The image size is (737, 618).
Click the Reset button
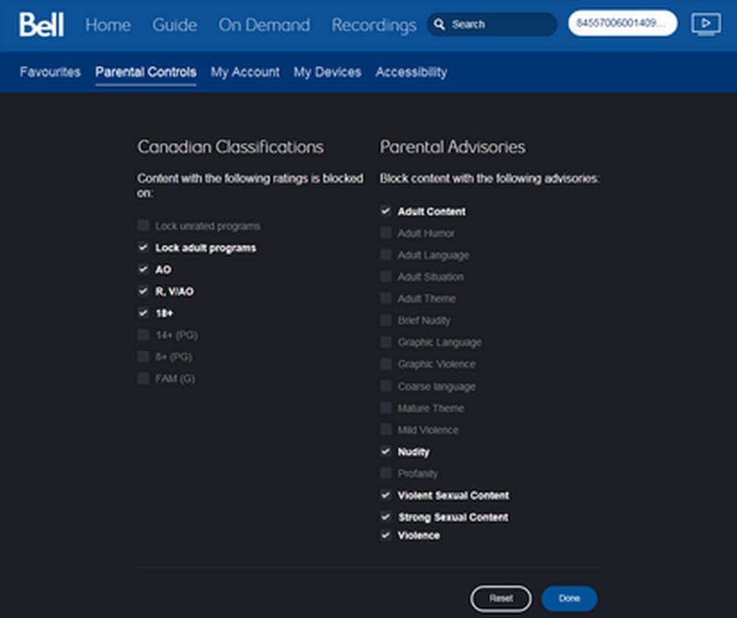501,598
